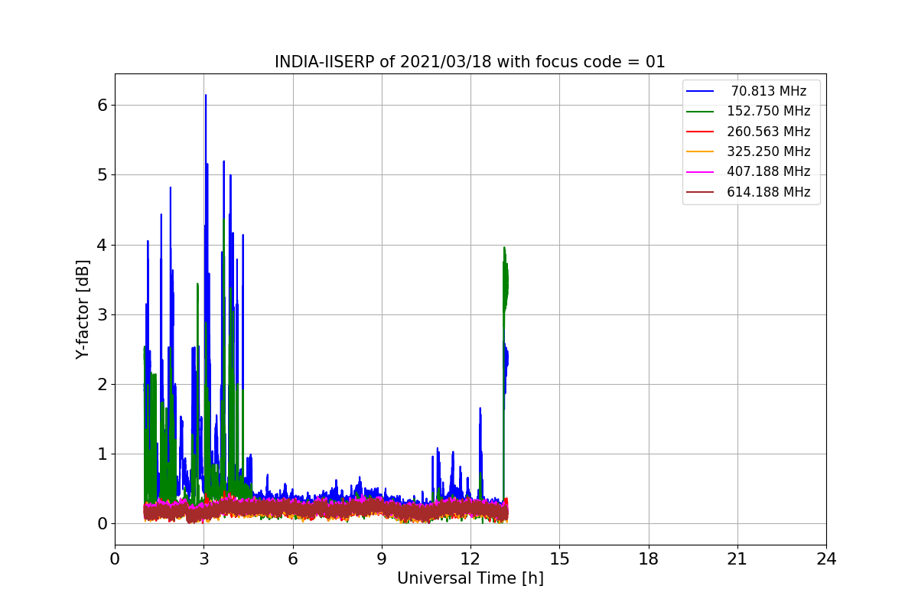The height and width of the screenshot is (612, 918).
Task: Click the Y-factor [dB] axis label
Action: 83,309
